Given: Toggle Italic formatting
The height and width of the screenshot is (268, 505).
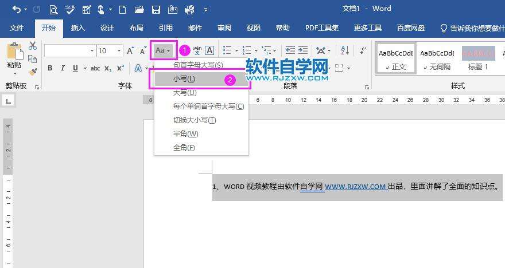Looking at the screenshot, I should 63,68.
